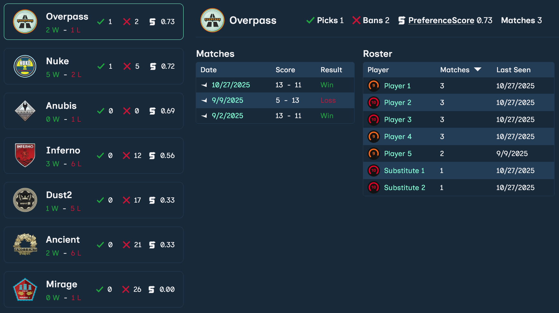Switch to the Nuke map card

(93, 66)
